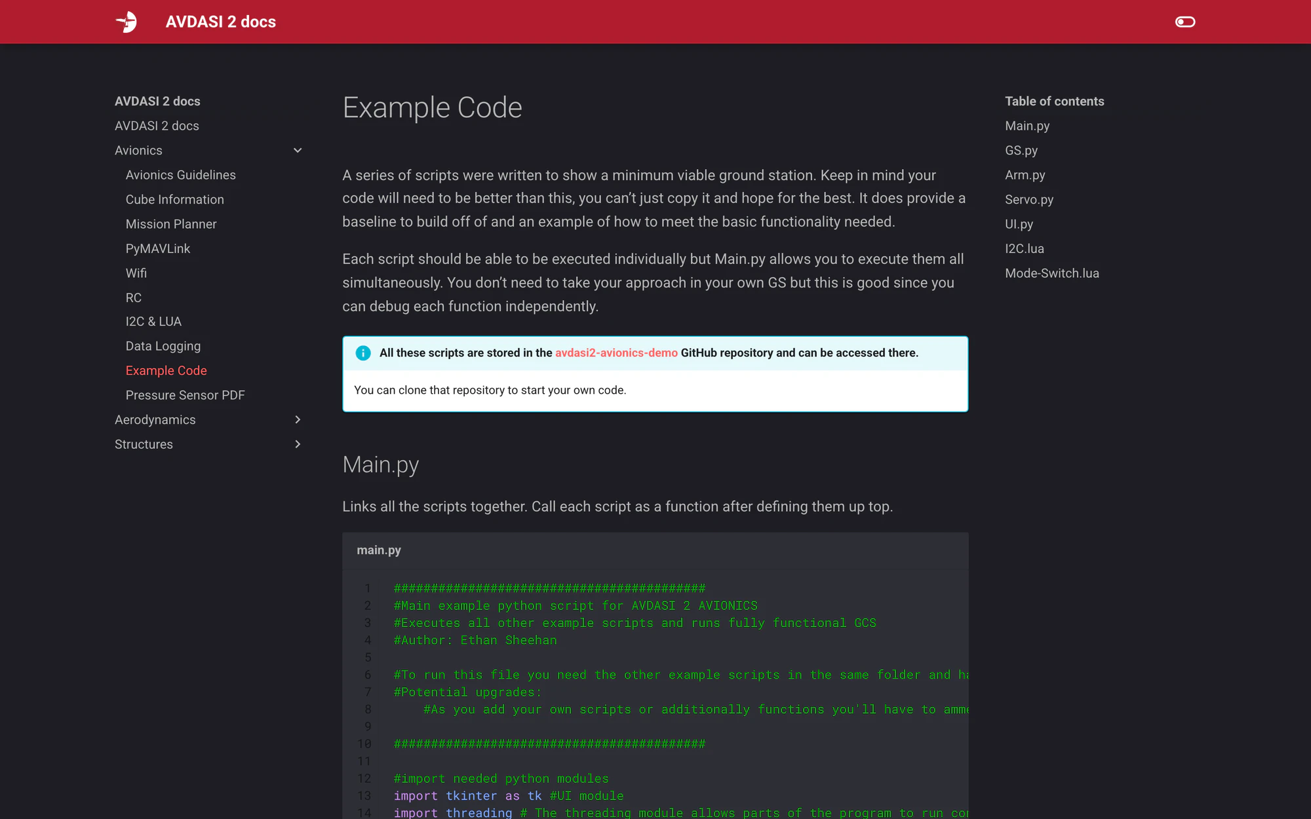The image size is (1311, 819).
Task: Click code line '#Author: Ethan Sheehan'
Action: [475, 641]
